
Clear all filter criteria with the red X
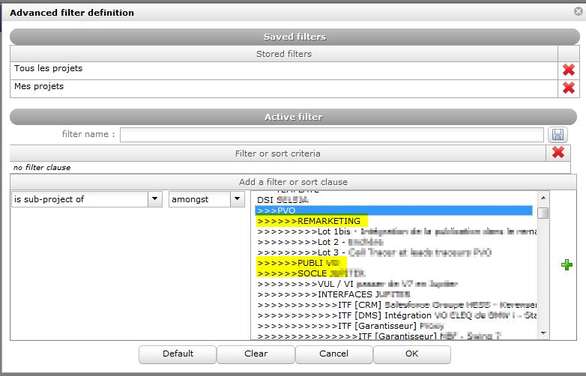tap(558, 153)
